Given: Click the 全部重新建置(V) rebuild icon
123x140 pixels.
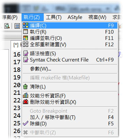Looking at the screenshot, I should coord(26,44).
